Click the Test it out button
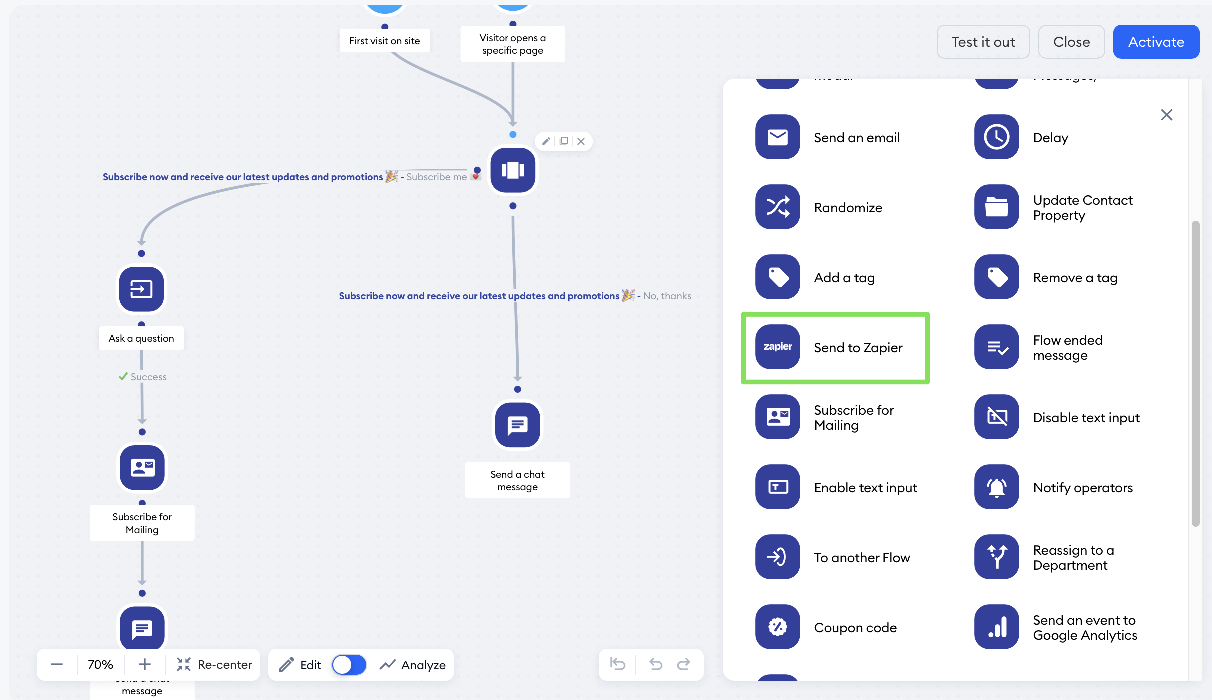Viewport: 1212px width, 700px height. (x=983, y=42)
